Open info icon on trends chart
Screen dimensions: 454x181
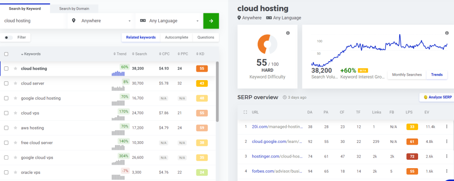(x=447, y=33)
